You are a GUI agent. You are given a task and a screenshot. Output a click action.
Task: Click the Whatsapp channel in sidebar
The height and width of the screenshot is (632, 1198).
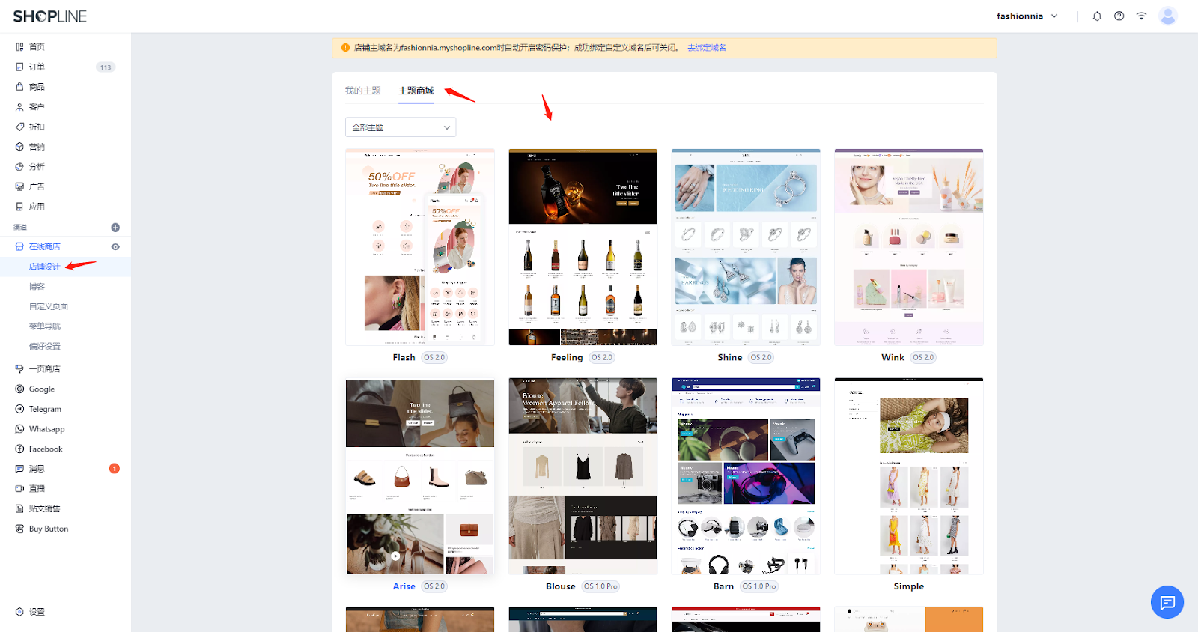46,429
